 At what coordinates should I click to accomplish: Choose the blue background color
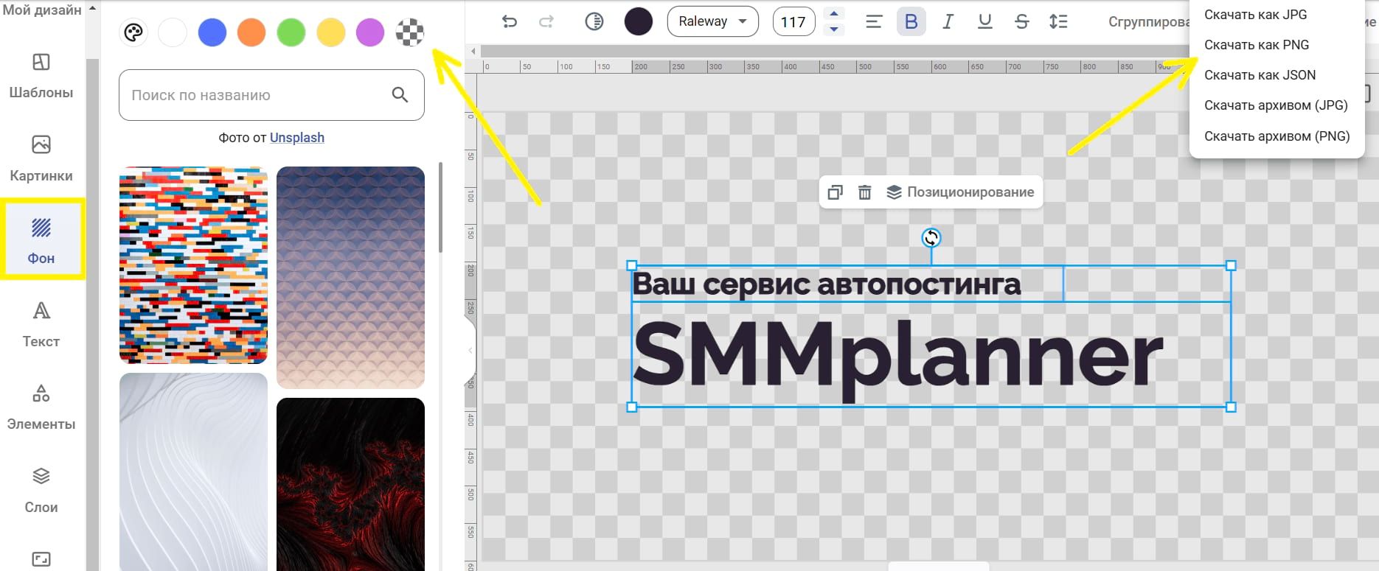tap(212, 32)
